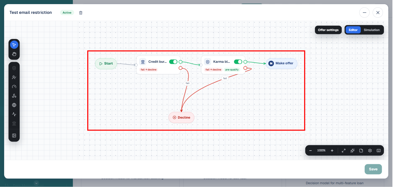
Task: Click the green pass port on Karma node
Action: click(x=245, y=62)
